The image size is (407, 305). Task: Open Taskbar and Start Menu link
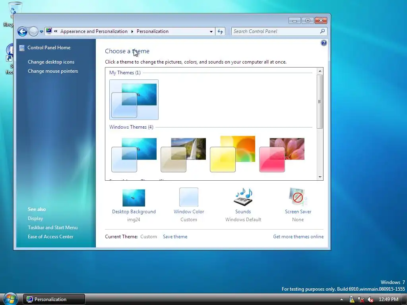pyautogui.click(x=53, y=228)
